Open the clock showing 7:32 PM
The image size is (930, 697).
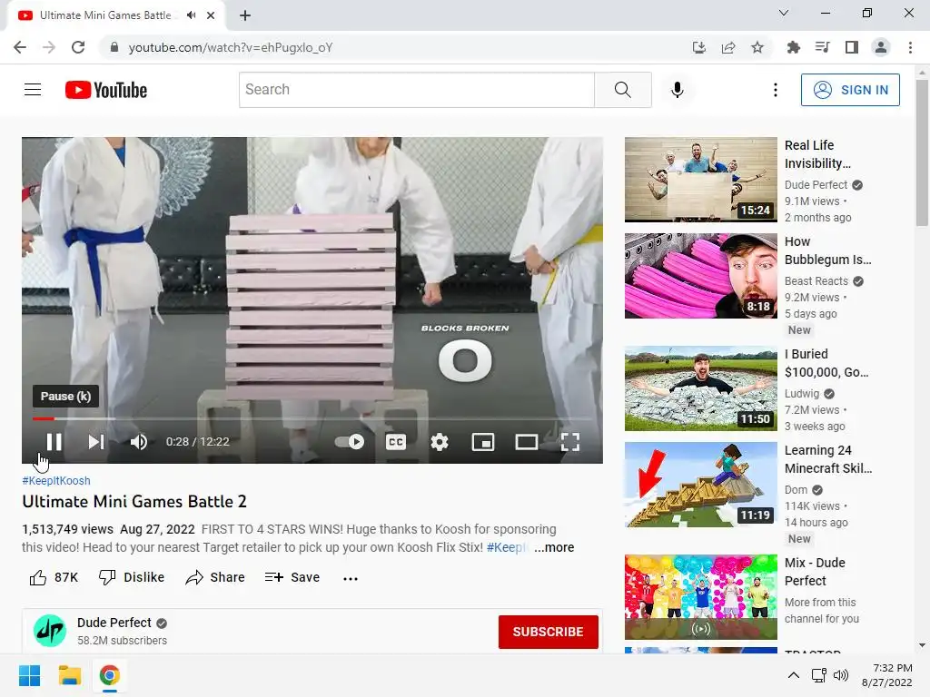[x=886, y=675]
